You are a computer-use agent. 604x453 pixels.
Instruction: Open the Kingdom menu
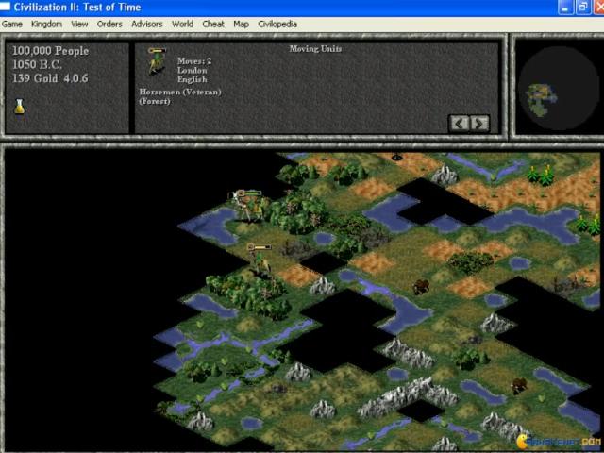[46, 25]
